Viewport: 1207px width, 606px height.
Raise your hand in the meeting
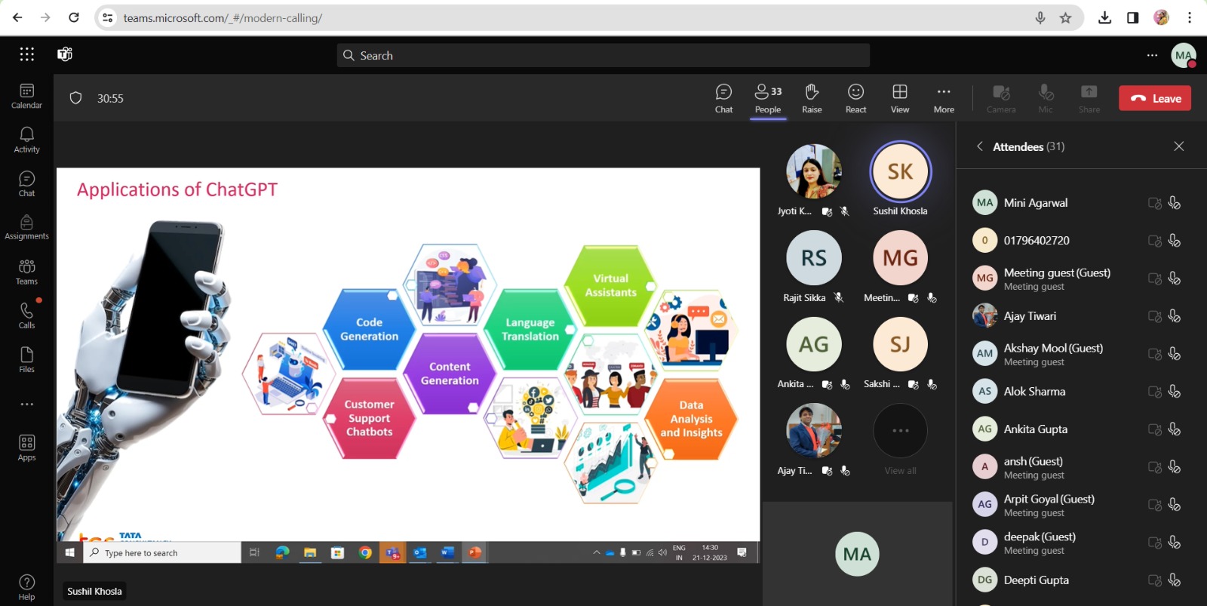[x=812, y=99]
